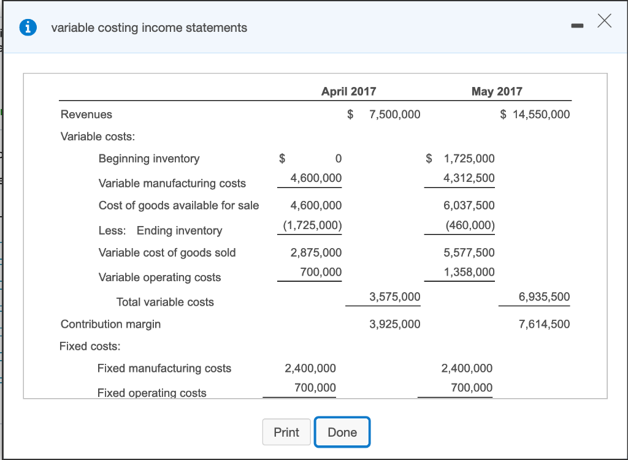
Task: Click the Variable manufacturing costs label
Action: pos(172,183)
